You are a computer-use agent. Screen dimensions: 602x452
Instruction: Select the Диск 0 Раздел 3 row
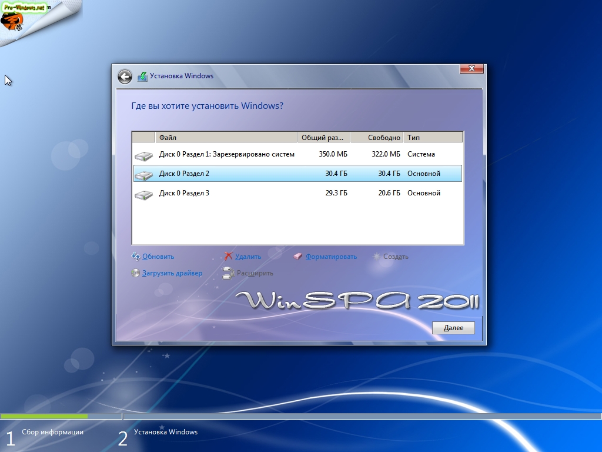click(x=297, y=193)
